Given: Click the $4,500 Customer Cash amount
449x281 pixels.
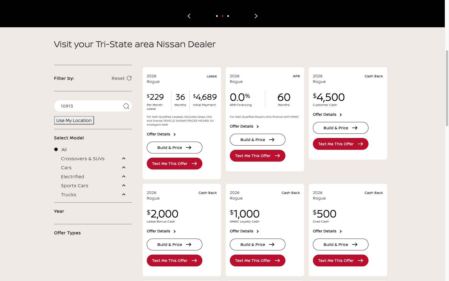Looking at the screenshot, I should [329, 97].
